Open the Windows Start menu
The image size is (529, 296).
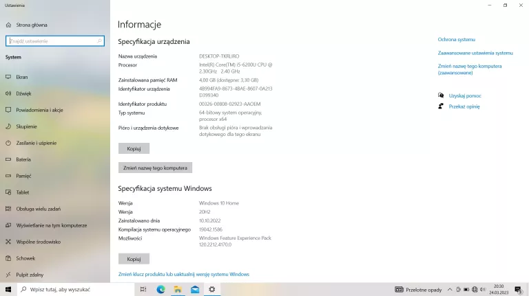pos(8,289)
